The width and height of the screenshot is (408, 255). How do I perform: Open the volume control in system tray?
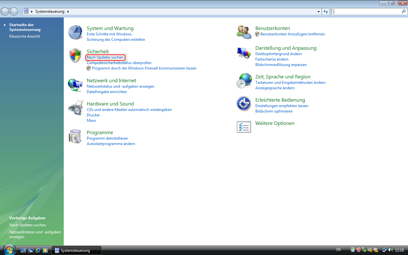click(390, 250)
